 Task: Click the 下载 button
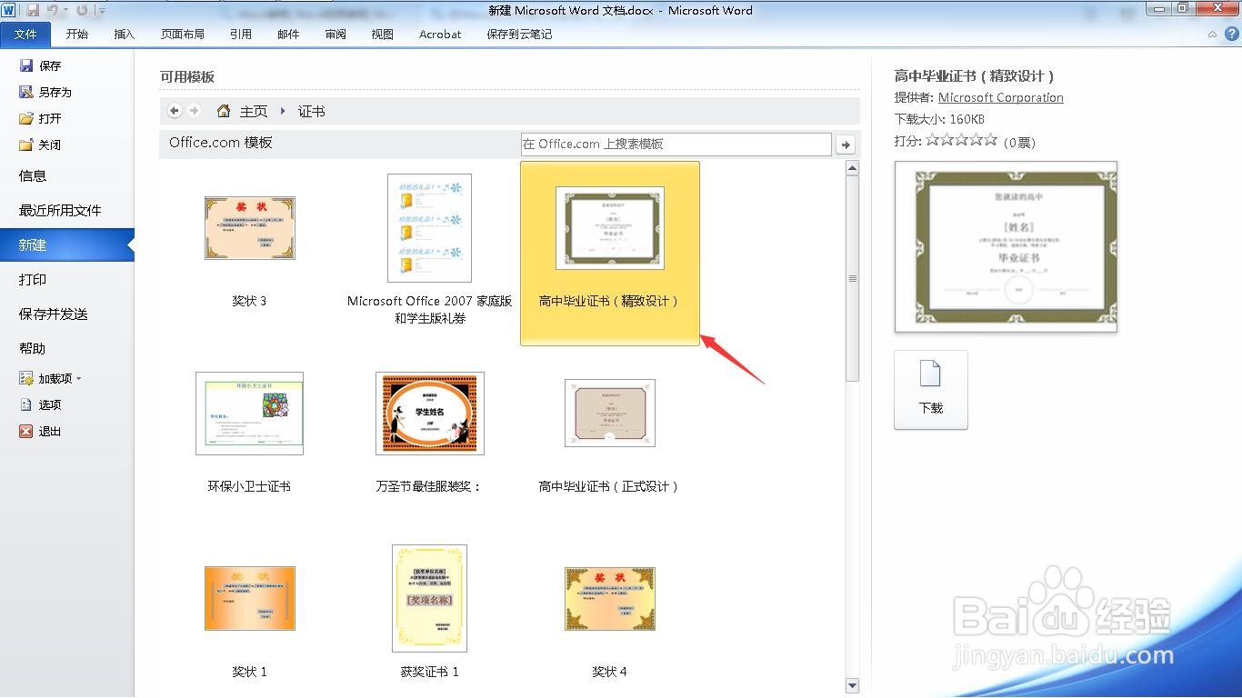[931, 390]
